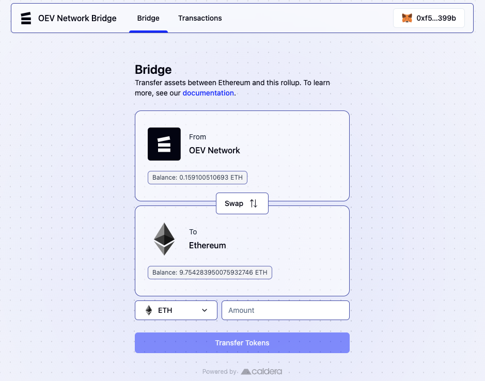The height and width of the screenshot is (381, 485).
Task: Click the Ethereum ETH balance chip
Action: pyautogui.click(x=209, y=272)
